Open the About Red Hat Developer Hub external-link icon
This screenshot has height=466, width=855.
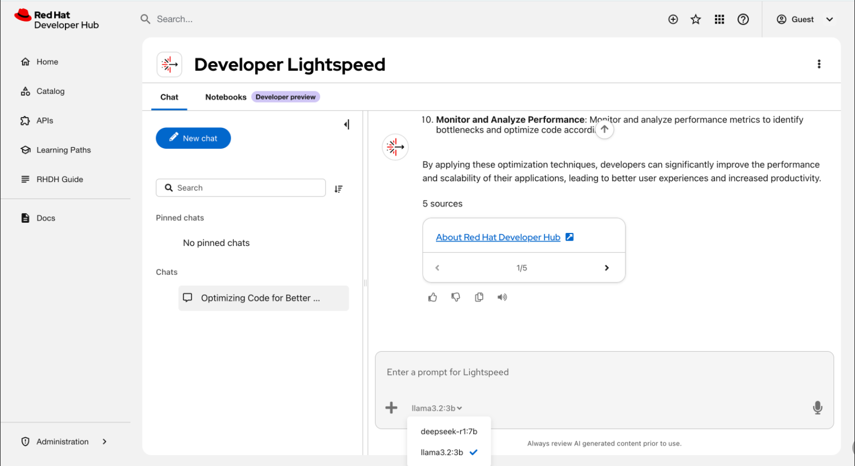570,237
